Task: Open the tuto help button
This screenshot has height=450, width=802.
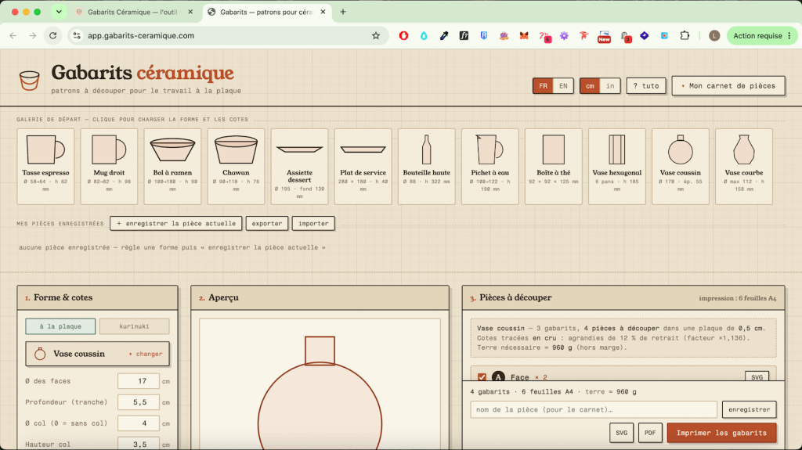Action: pyautogui.click(x=646, y=86)
